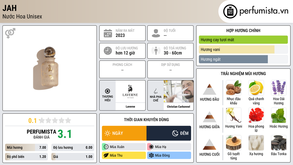Click the Độ lưu hương 0.00 score bar
The height and width of the screenshot is (165, 293).
pos(73,148)
